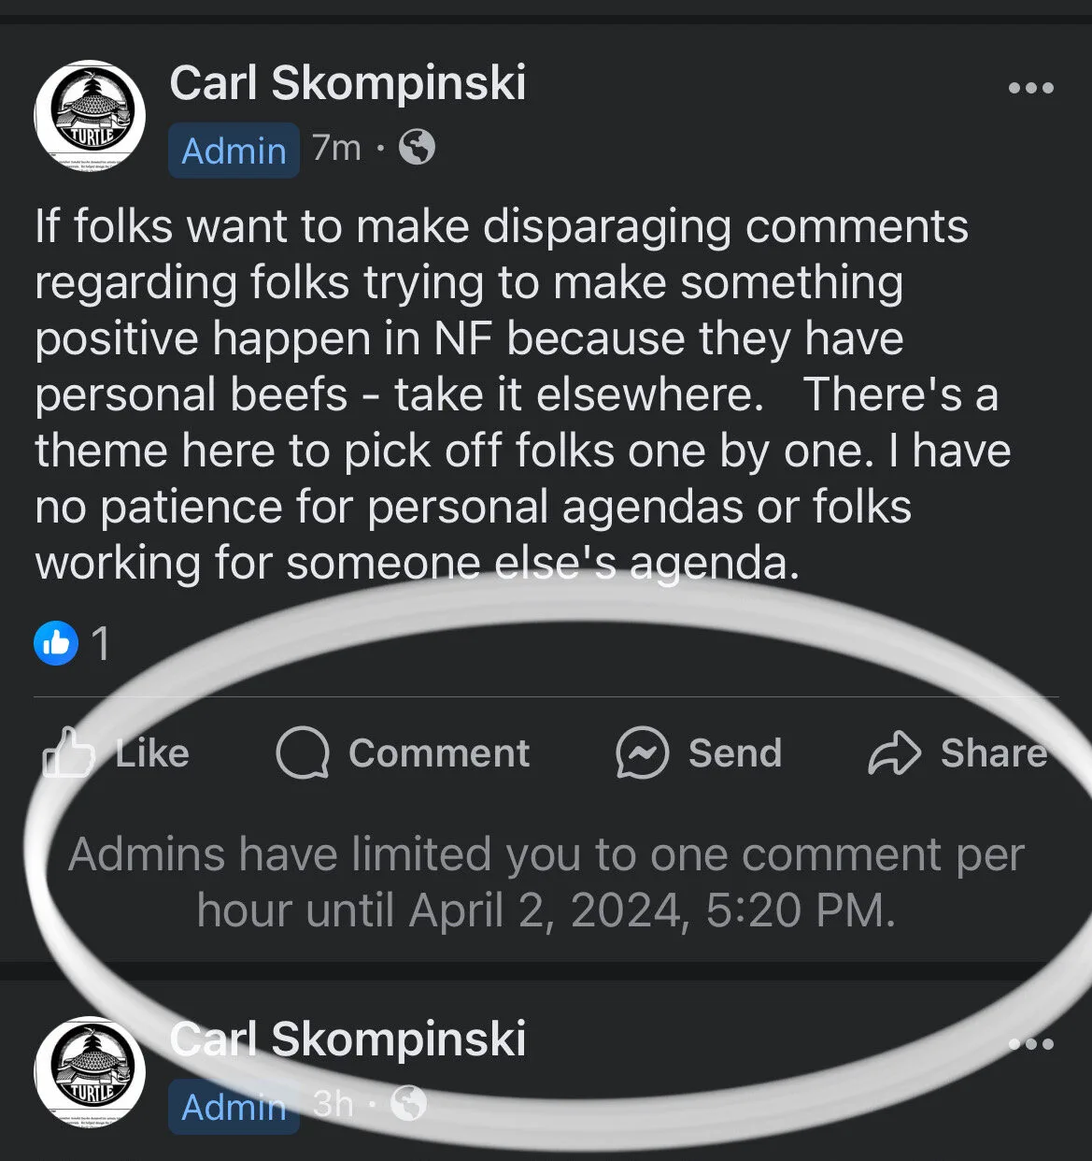Click the Share arrow icon
The image size is (1092, 1161).
(x=895, y=753)
